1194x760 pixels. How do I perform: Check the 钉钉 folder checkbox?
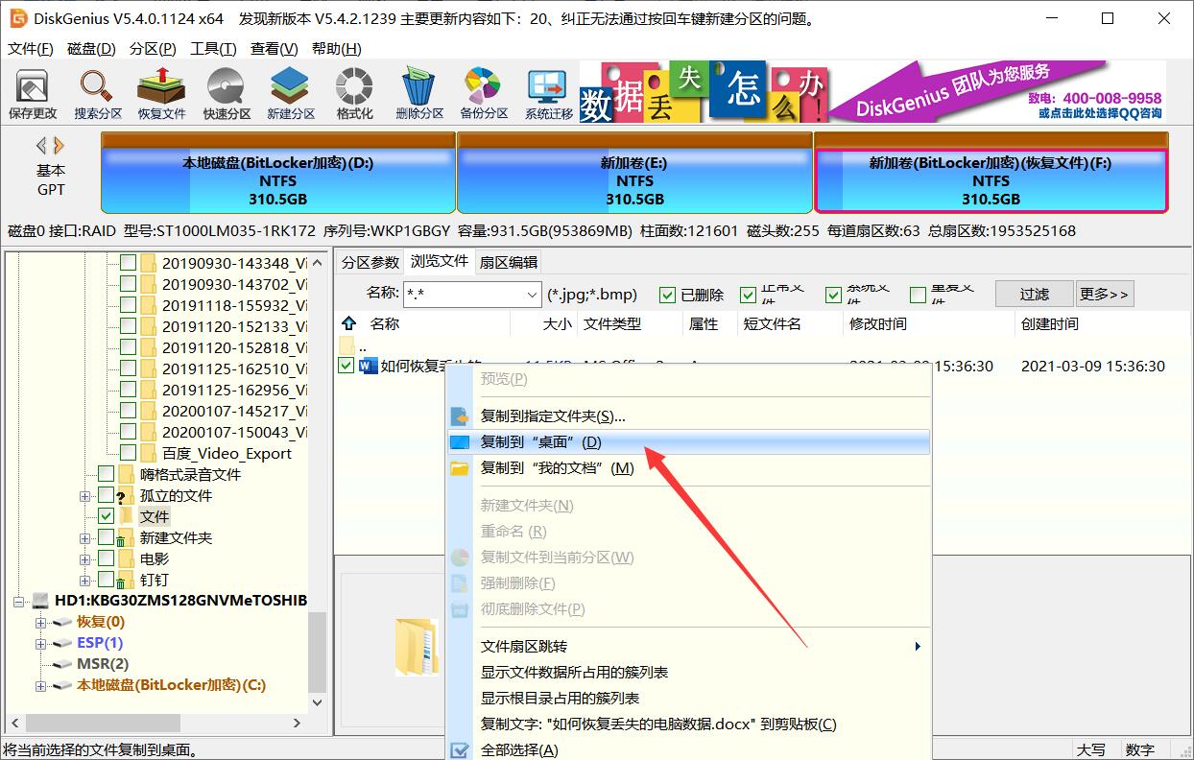click(107, 580)
